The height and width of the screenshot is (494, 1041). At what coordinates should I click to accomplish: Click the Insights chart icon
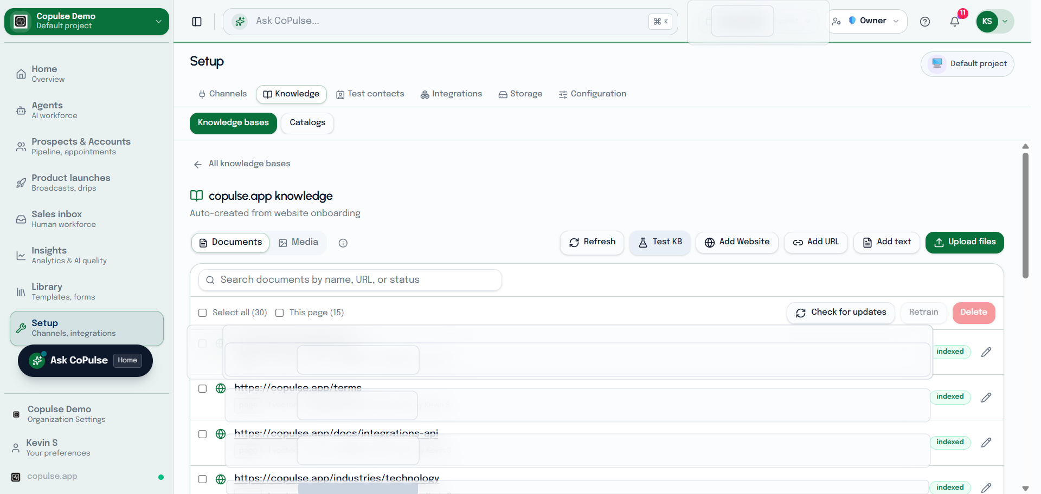coord(21,256)
